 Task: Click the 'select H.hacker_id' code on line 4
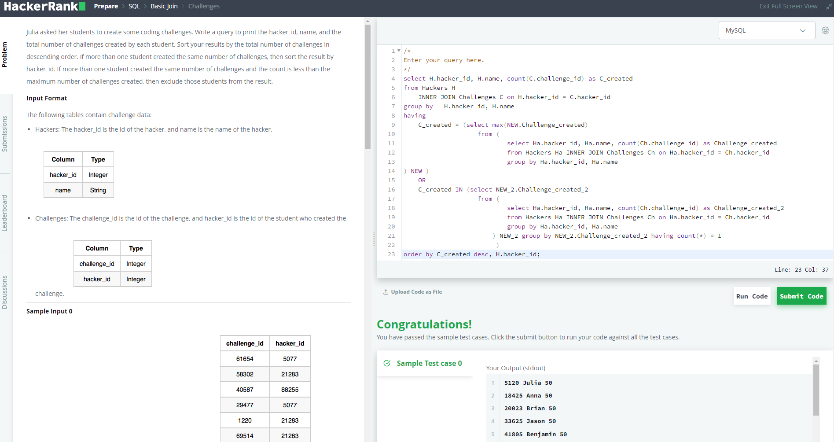pos(437,79)
